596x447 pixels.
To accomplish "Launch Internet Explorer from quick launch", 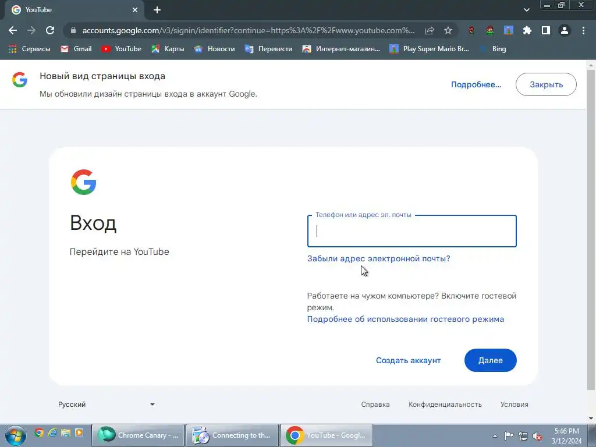I will [52, 432].
